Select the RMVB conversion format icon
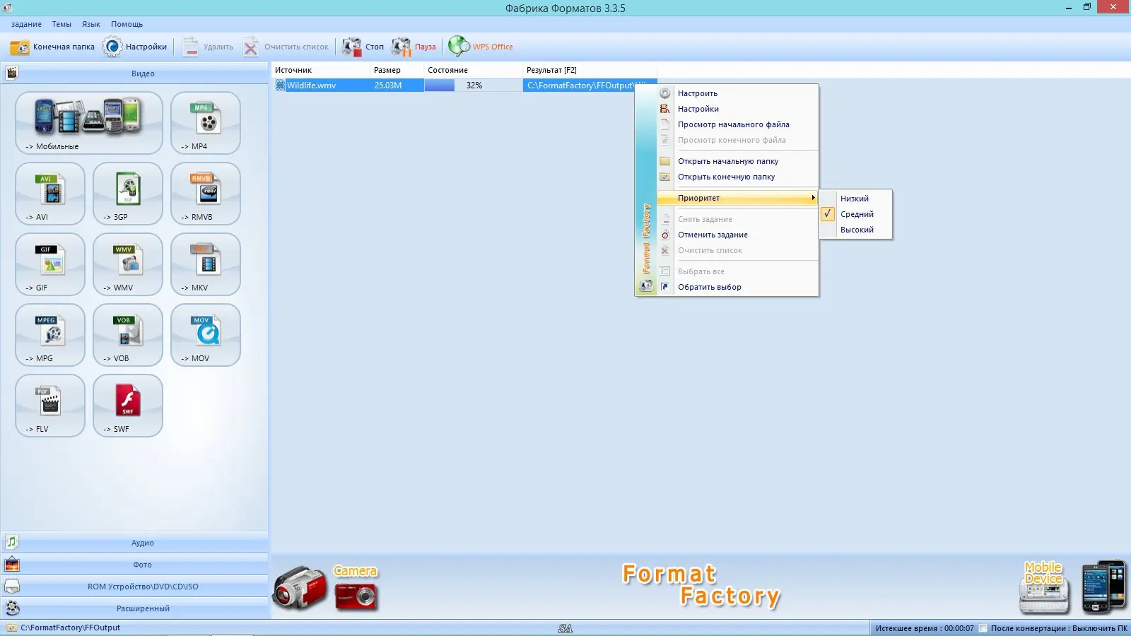Viewport: 1131px width, 636px height. 206,194
